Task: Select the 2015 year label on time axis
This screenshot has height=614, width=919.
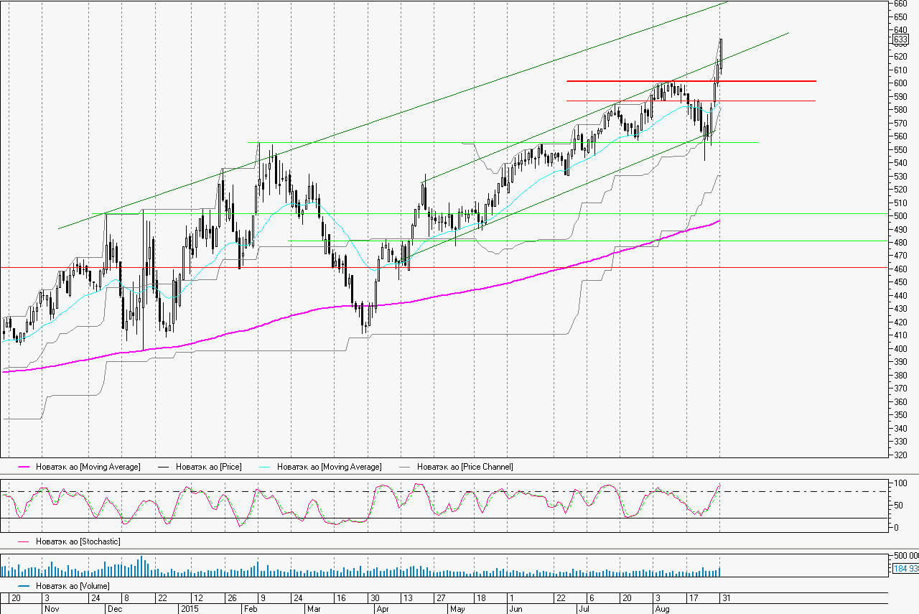Action: [188, 608]
